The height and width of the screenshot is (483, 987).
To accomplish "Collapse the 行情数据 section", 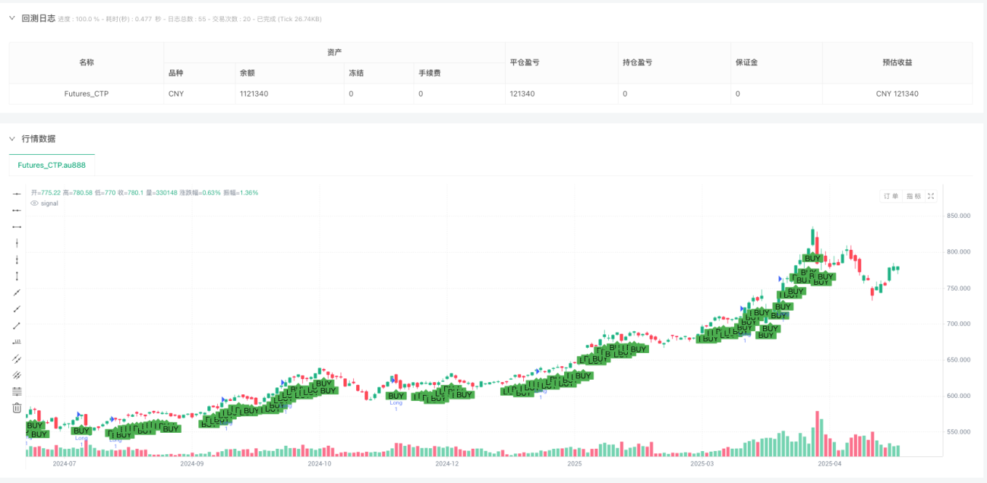I will coord(12,139).
